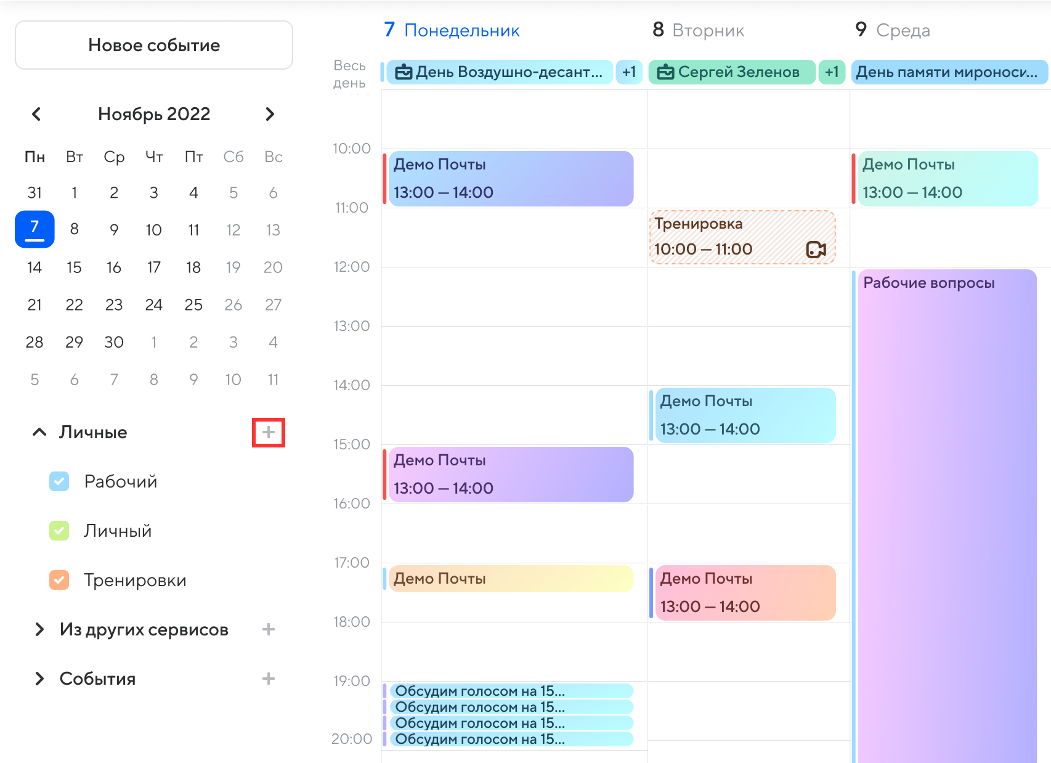The height and width of the screenshot is (763, 1051).
Task: Click briefcase icon on День Воздушно-десант event
Action: (404, 72)
